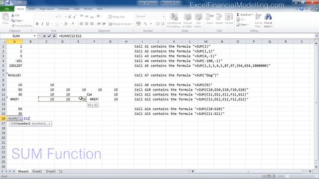Switch to Page Break Preview in status bar
The image size is (319, 179).
273,177
